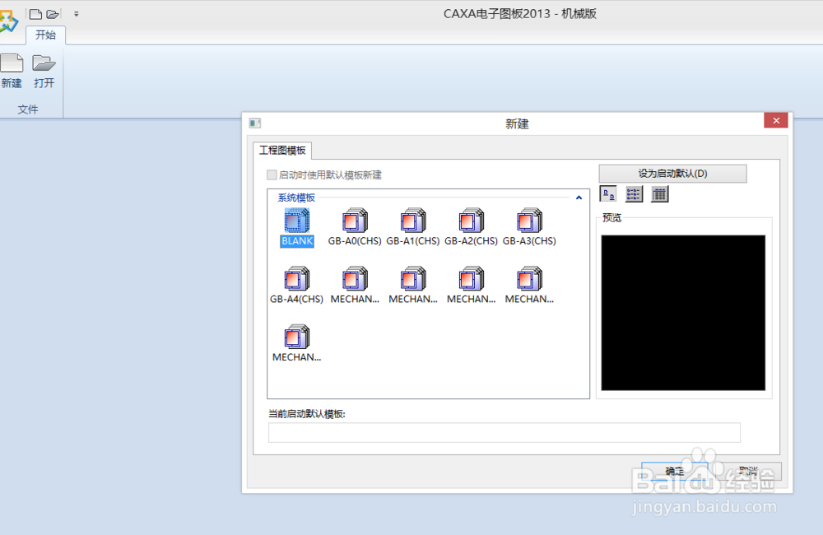
Task: Click the 取消 button
Action: (x=748, y=471)
